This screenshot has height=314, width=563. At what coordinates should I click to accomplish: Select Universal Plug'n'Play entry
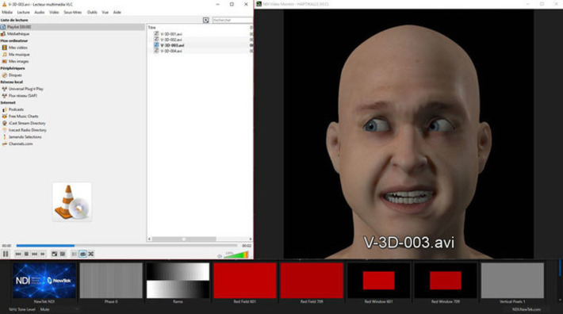[x=26, y=89]
